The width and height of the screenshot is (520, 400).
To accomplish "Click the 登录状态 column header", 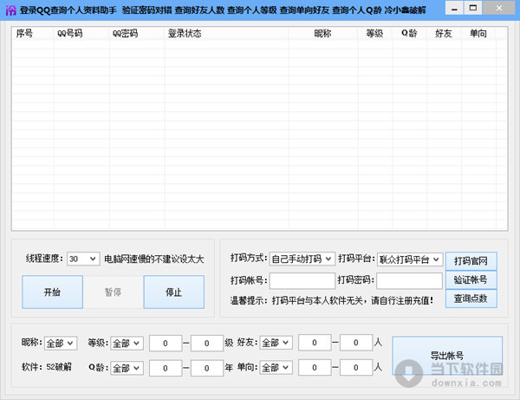I will coord(226,33).
